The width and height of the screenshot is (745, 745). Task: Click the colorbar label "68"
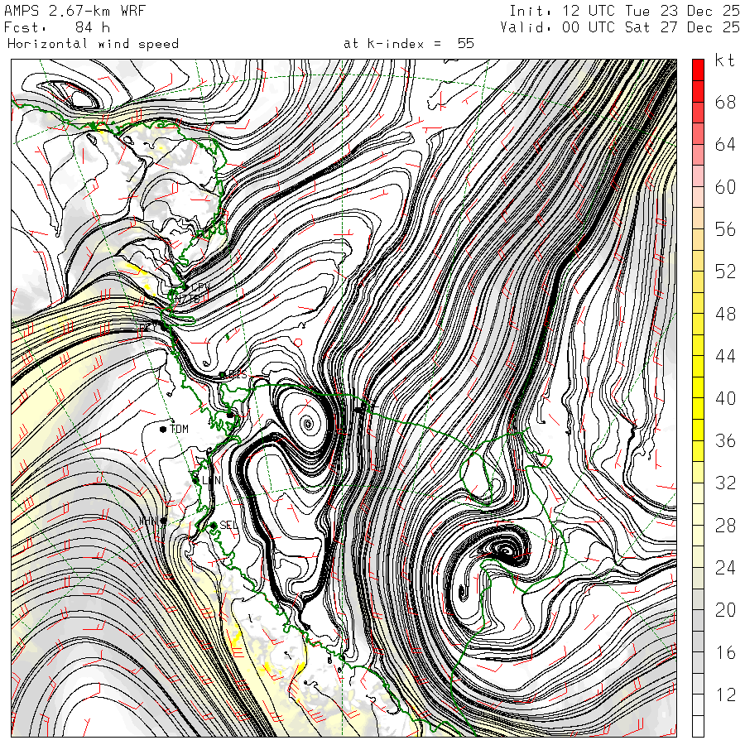coord(725,102)
